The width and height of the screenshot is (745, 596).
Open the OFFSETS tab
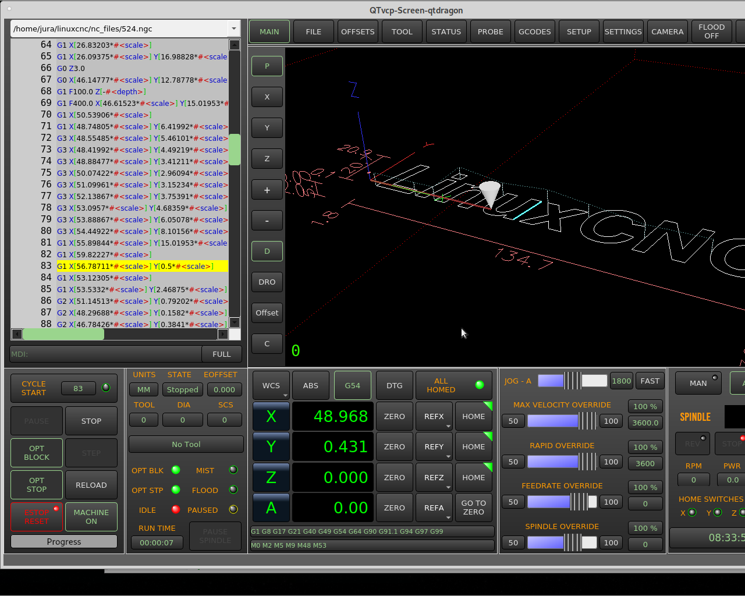(x=358, y=31)
